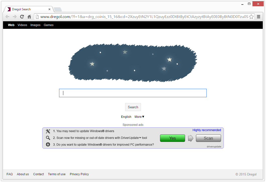Switch to the Web search category
This screenshot has width=266, height=182.
[11, 25]
